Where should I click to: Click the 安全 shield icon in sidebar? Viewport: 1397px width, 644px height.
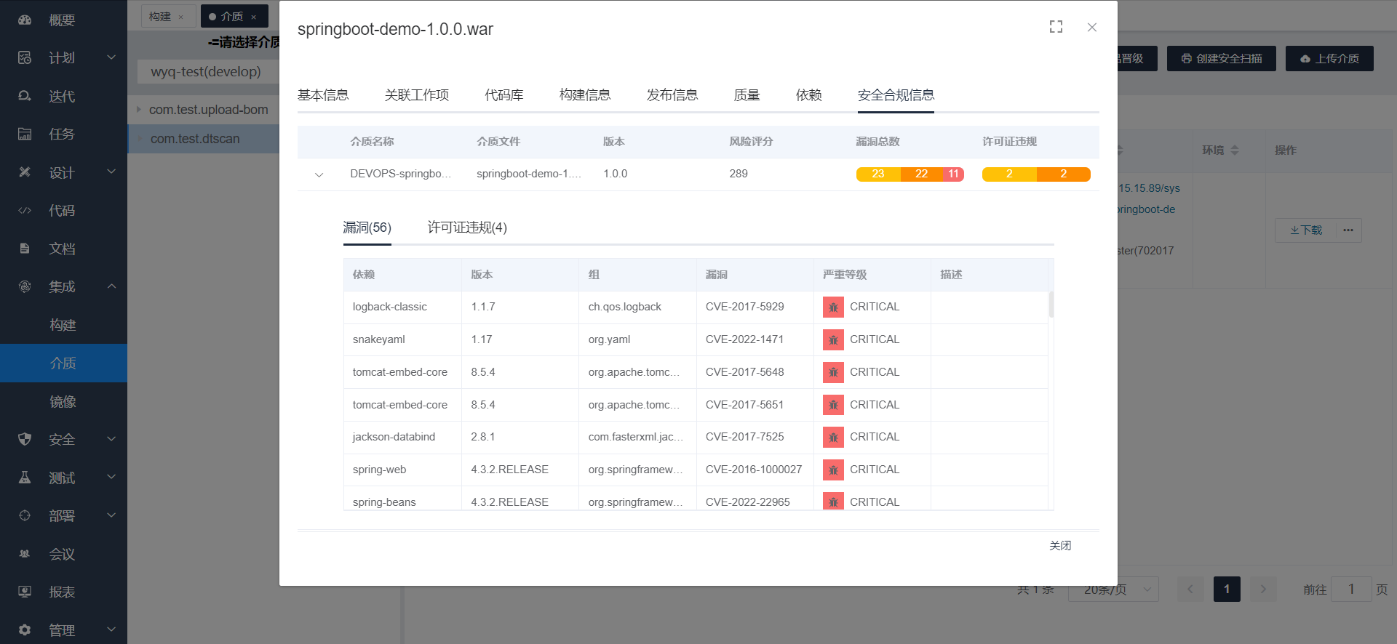(x=25, y=439)
